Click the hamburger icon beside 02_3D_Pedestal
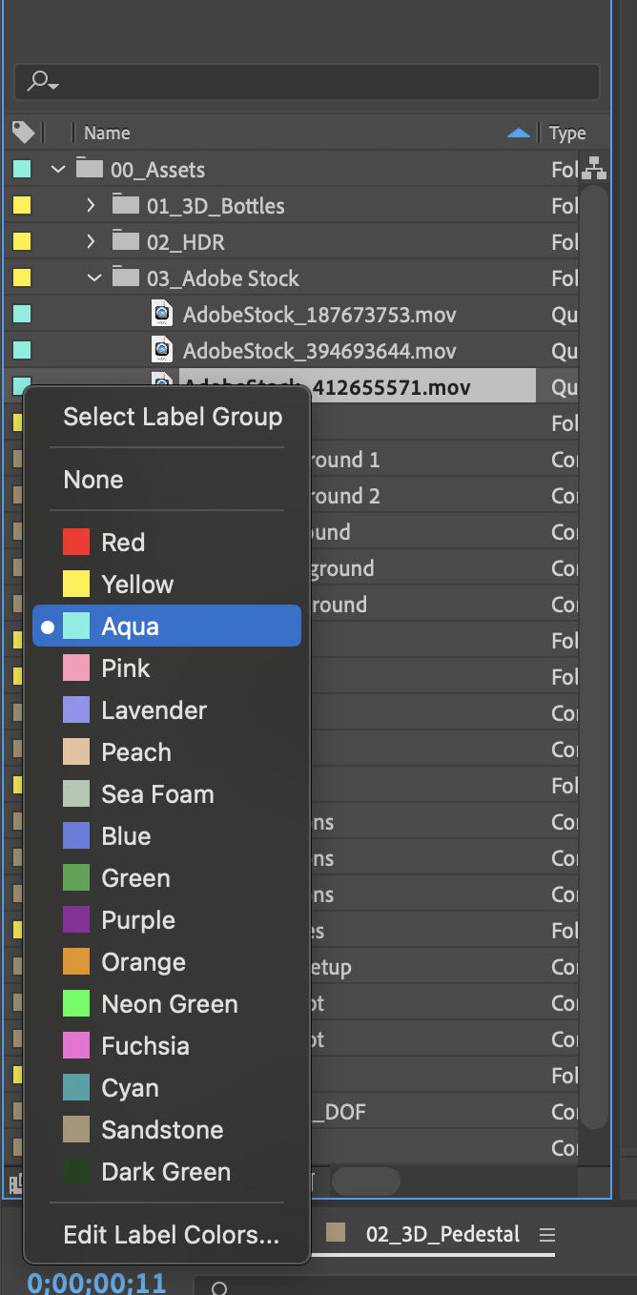The image size is (637, 1295). tap(548, 1232)
